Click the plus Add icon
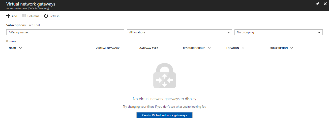 click(8, 16)
